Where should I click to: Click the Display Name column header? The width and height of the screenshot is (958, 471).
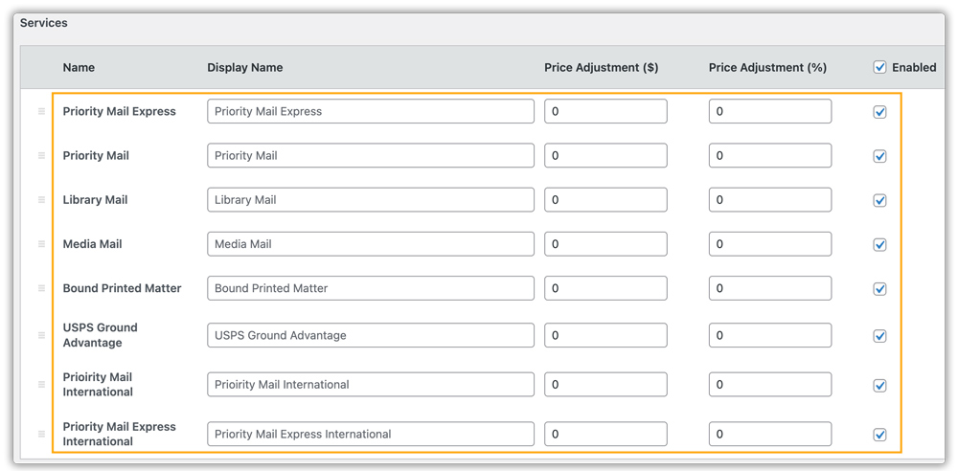245,68
